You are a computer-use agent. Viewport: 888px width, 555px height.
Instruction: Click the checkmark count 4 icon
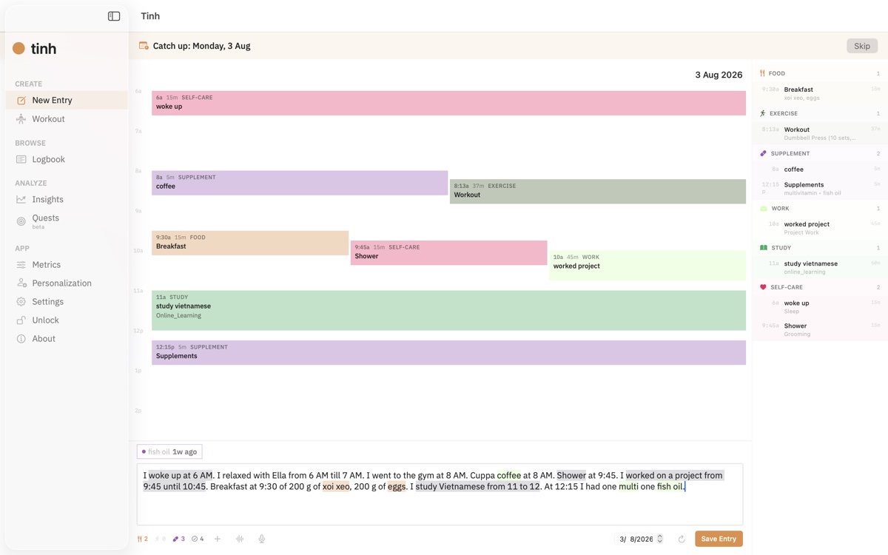click(x=198, y=539)
